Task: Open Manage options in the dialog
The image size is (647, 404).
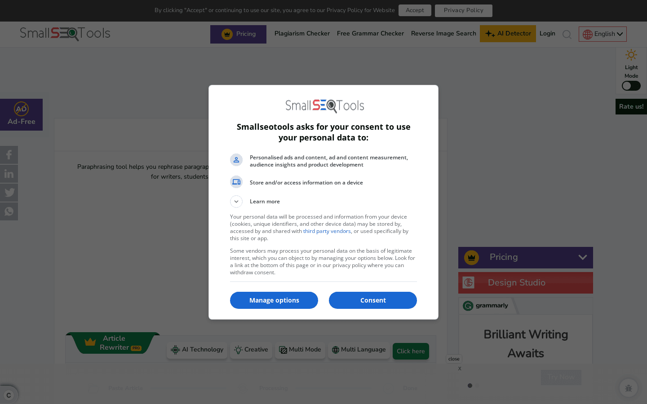Action: pos(274,300)
